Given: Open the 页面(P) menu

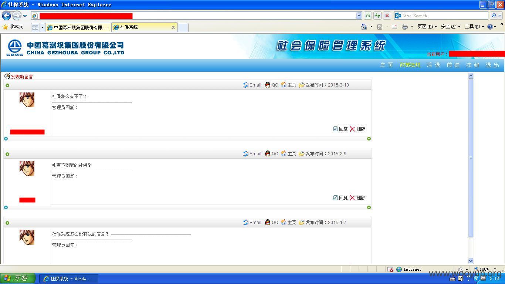Looking at the screenshot, I should [x=427, y=27].
